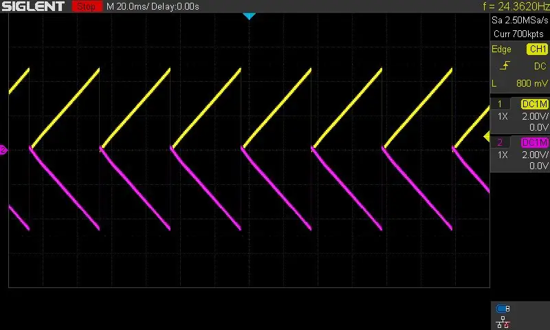Click the trigger level 800 mV value
This screenshot has width=550, height=330.
tap(531, 83)
